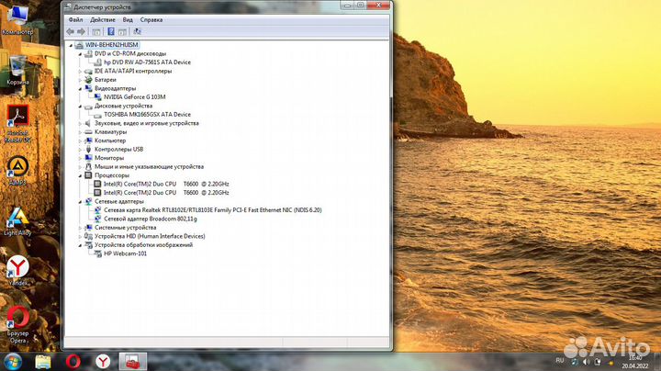Collapse the WIN-BEHEN2HUISM root node
This screenshot has width=661, height=371.
coord(71,45)
